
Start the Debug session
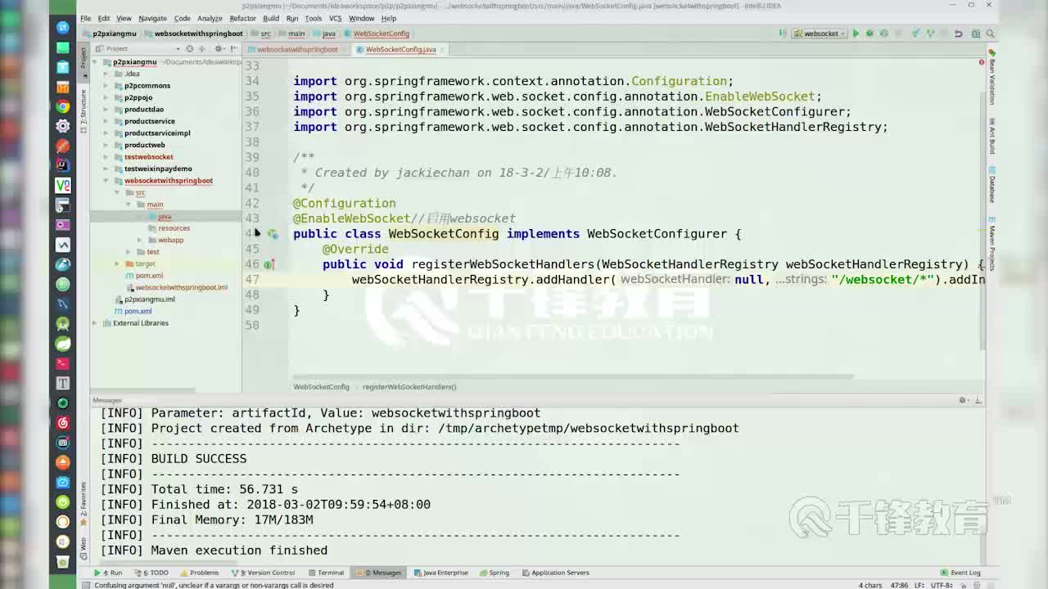pyautogui.click(x=869, y=33)
